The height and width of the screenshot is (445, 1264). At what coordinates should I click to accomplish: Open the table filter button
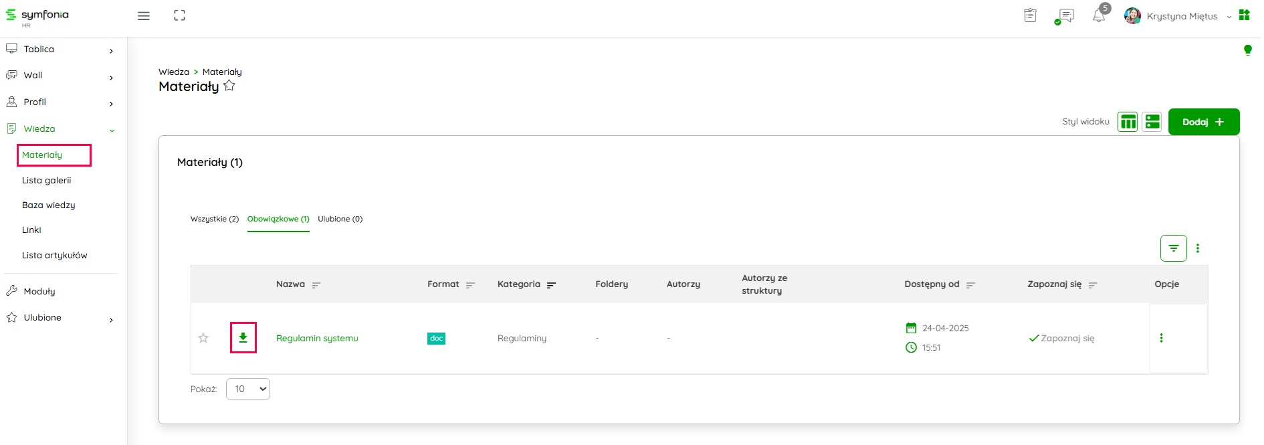(1173, 248)
